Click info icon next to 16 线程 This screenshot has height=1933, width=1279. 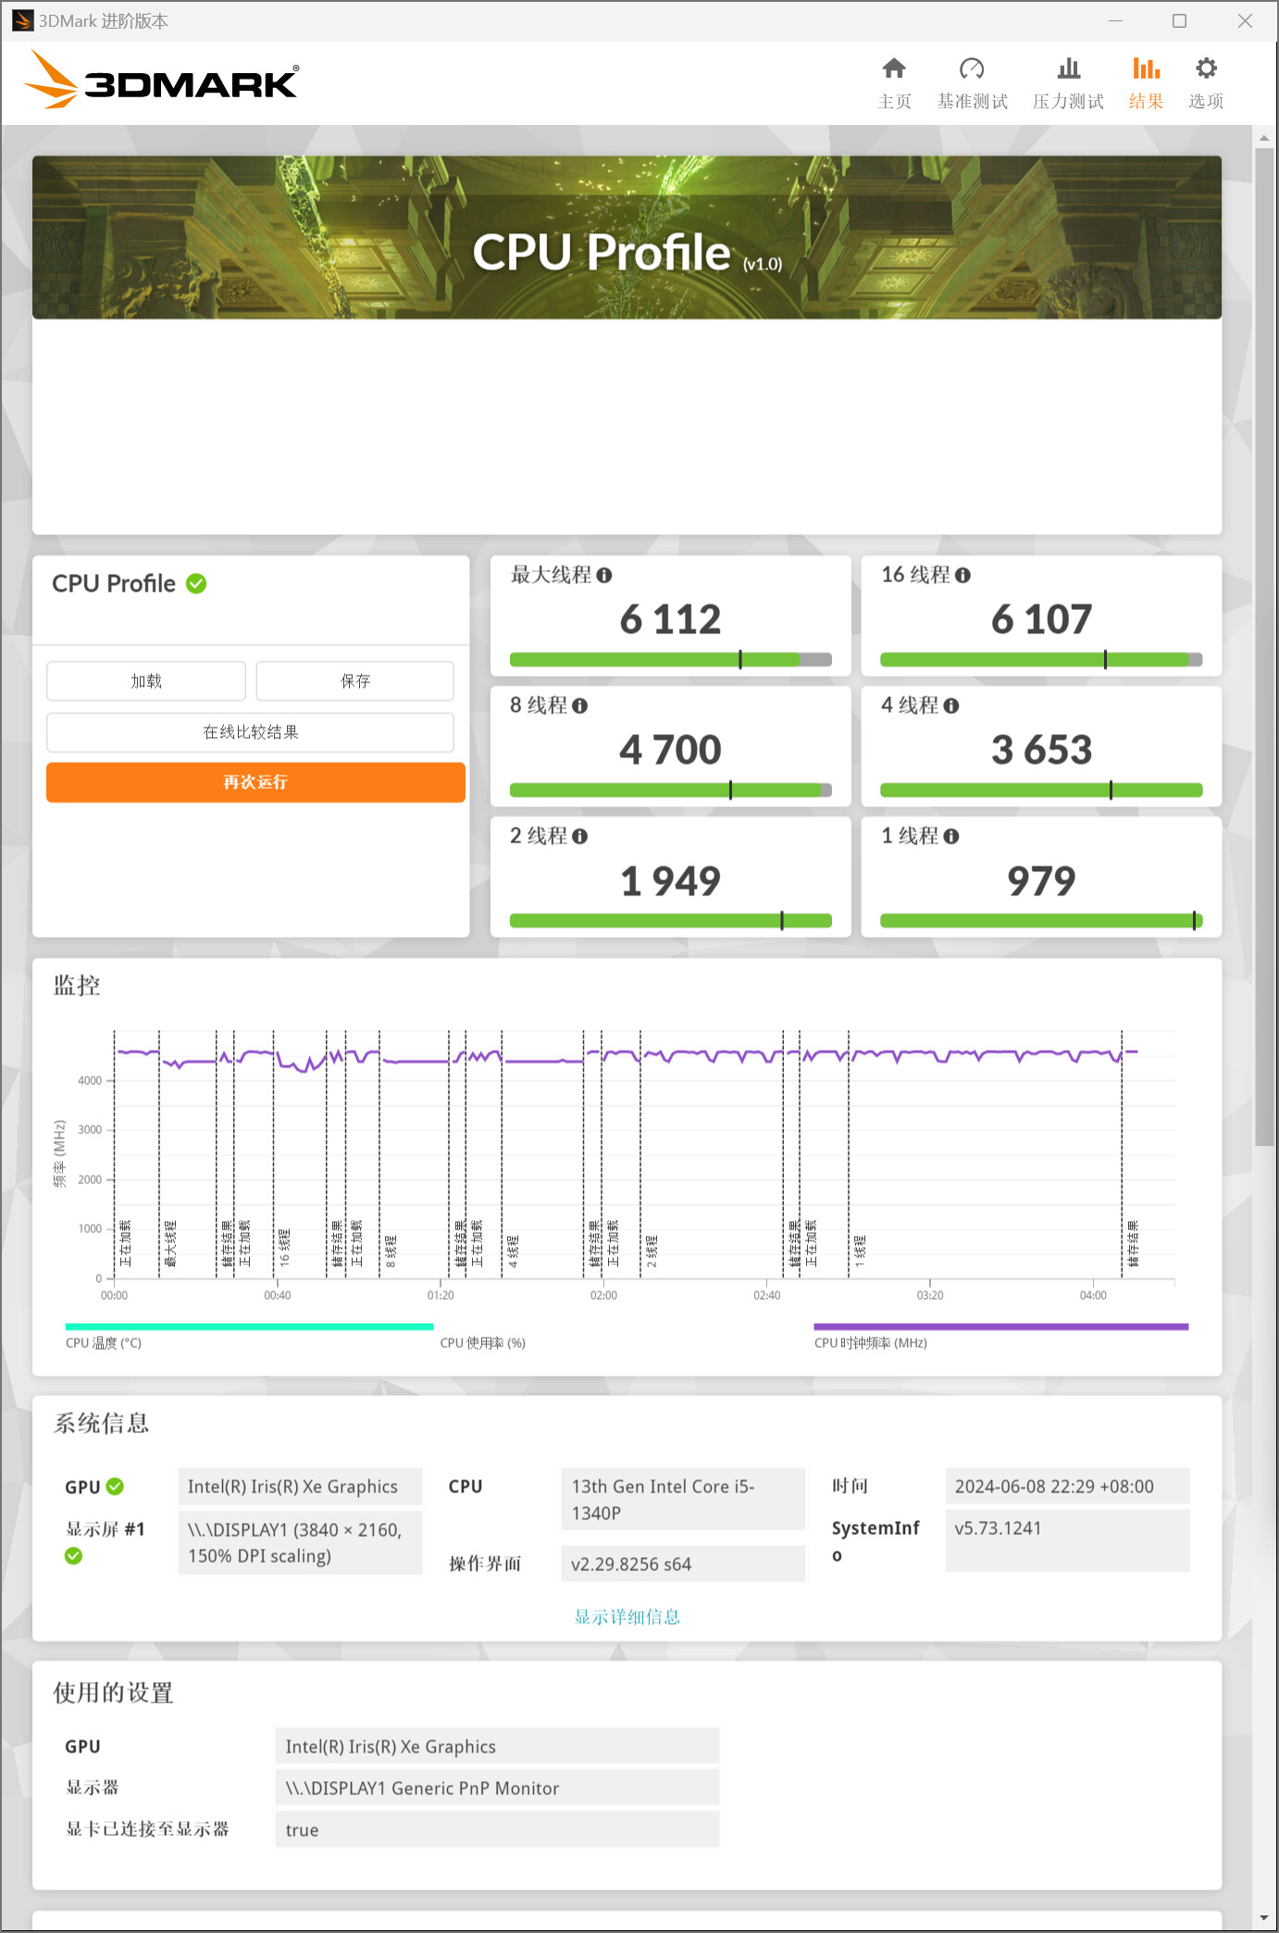coord(962,576)
